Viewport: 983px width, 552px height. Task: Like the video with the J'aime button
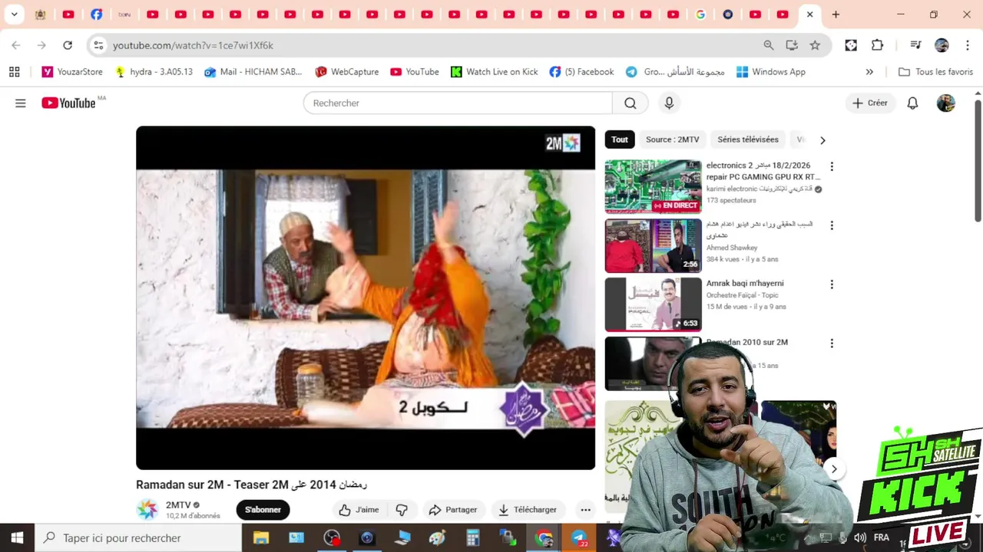(359, 510)
